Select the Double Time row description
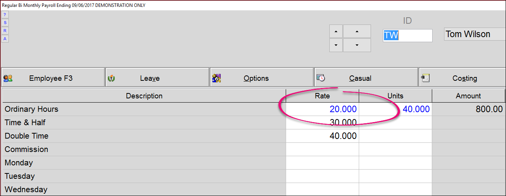 point(144,136)
